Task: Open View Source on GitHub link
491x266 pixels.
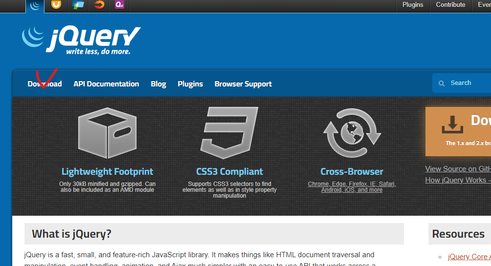Action: coord(458,169)
